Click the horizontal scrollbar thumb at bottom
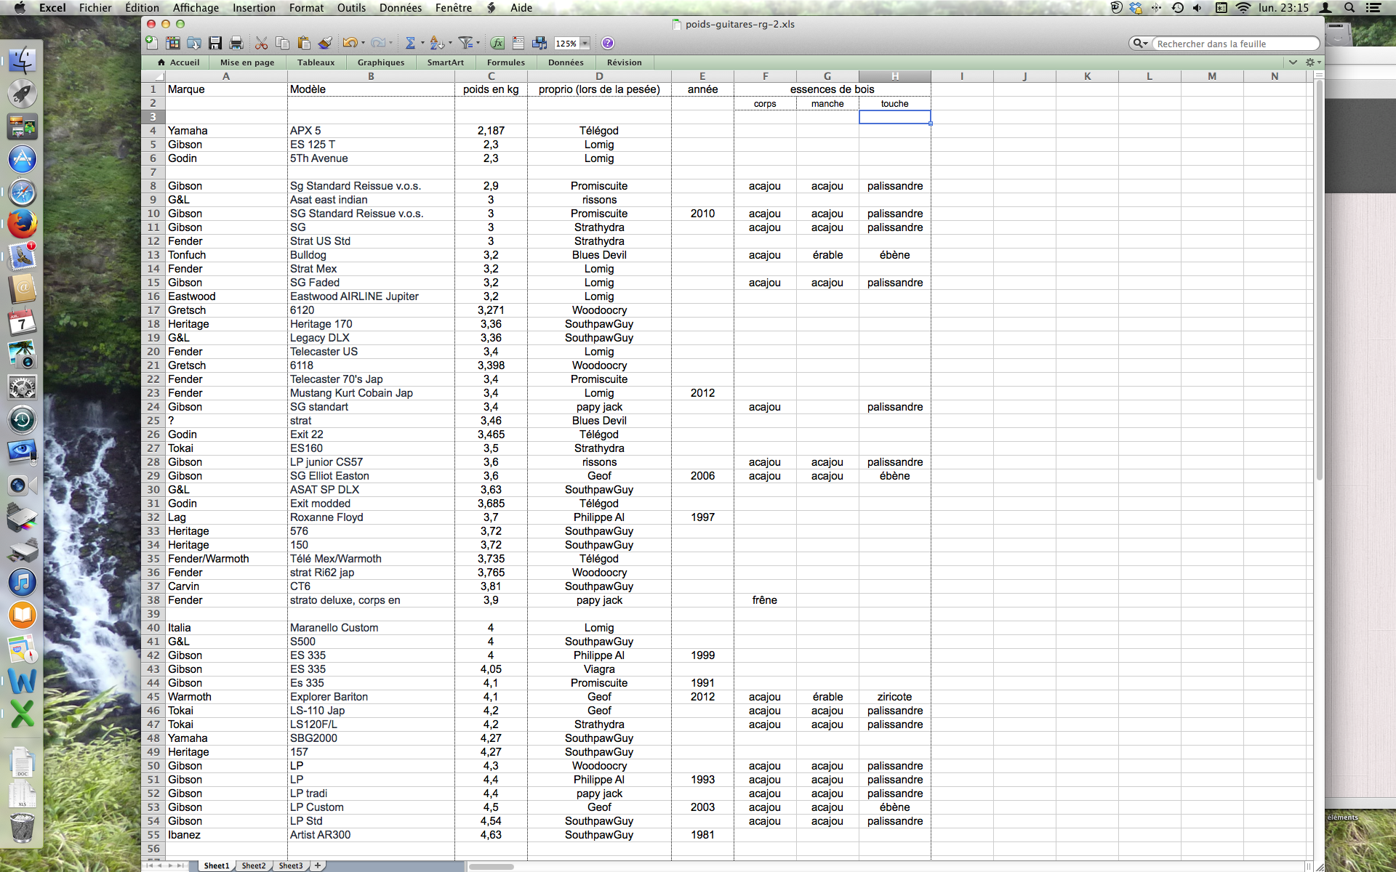The image size is (1396, 872). click(492, 866)
